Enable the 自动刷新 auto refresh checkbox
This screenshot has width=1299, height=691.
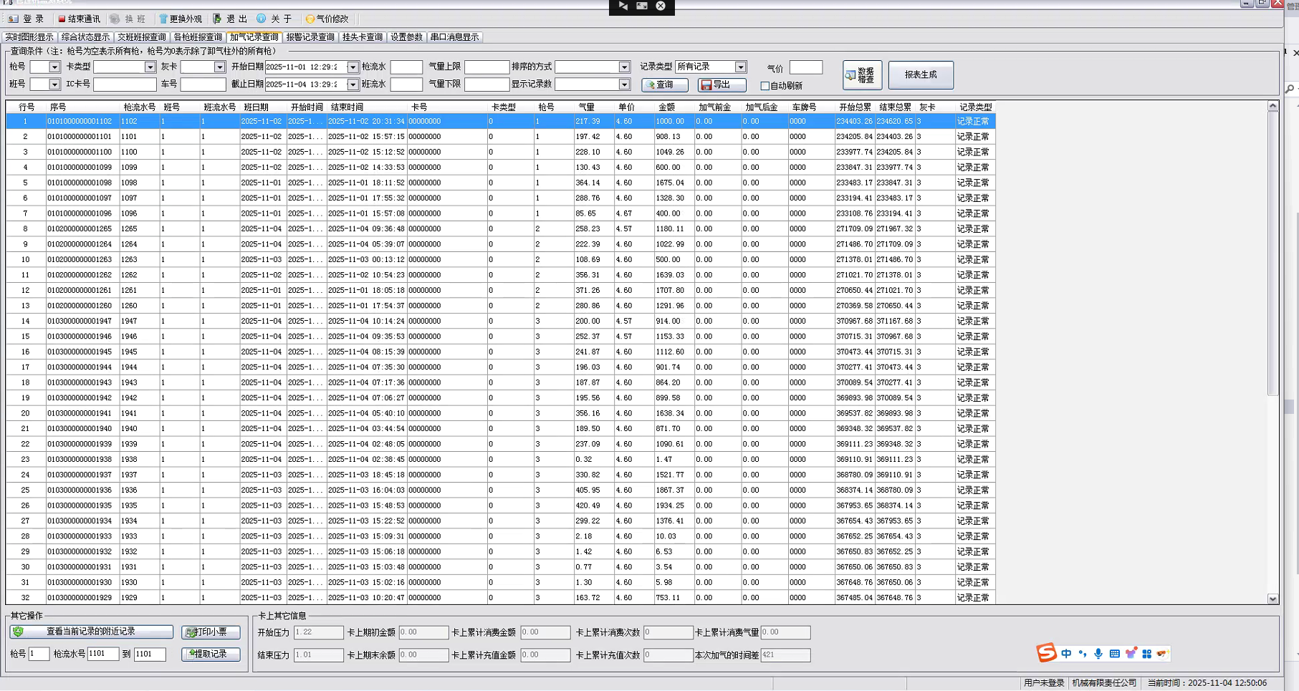point(765,86)
